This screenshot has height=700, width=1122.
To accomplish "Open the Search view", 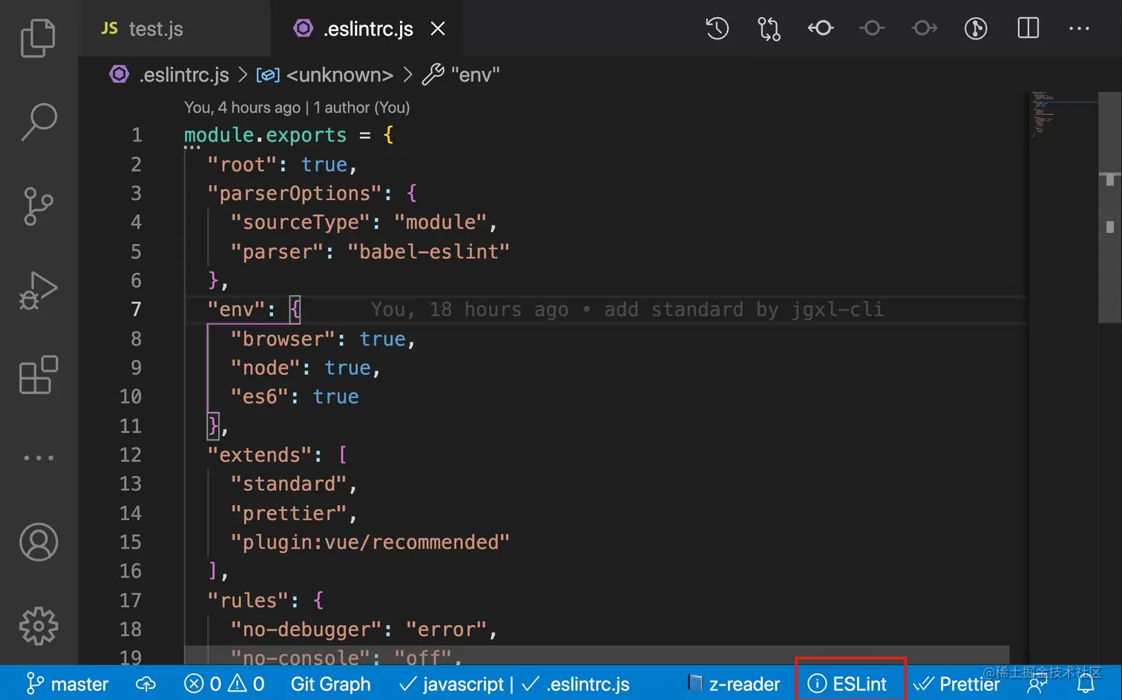I will coord(38,122).
